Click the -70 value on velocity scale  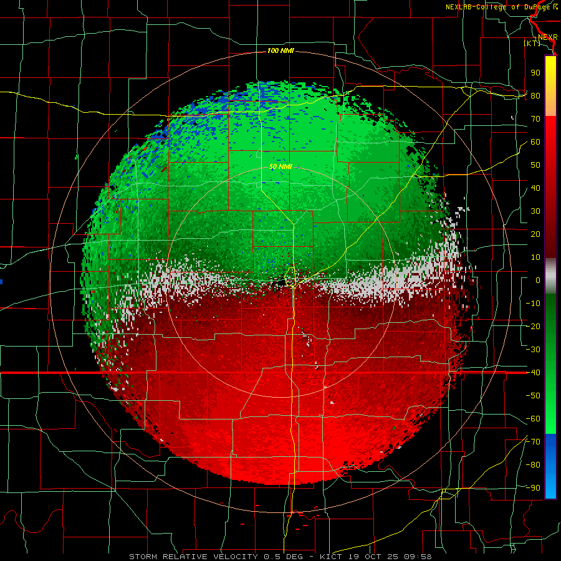click(x=533, y=442)
